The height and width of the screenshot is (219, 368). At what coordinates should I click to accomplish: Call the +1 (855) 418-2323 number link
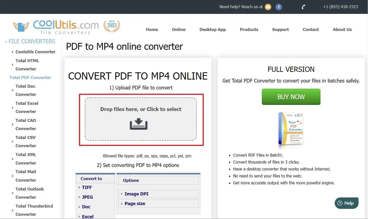(340, 7)
